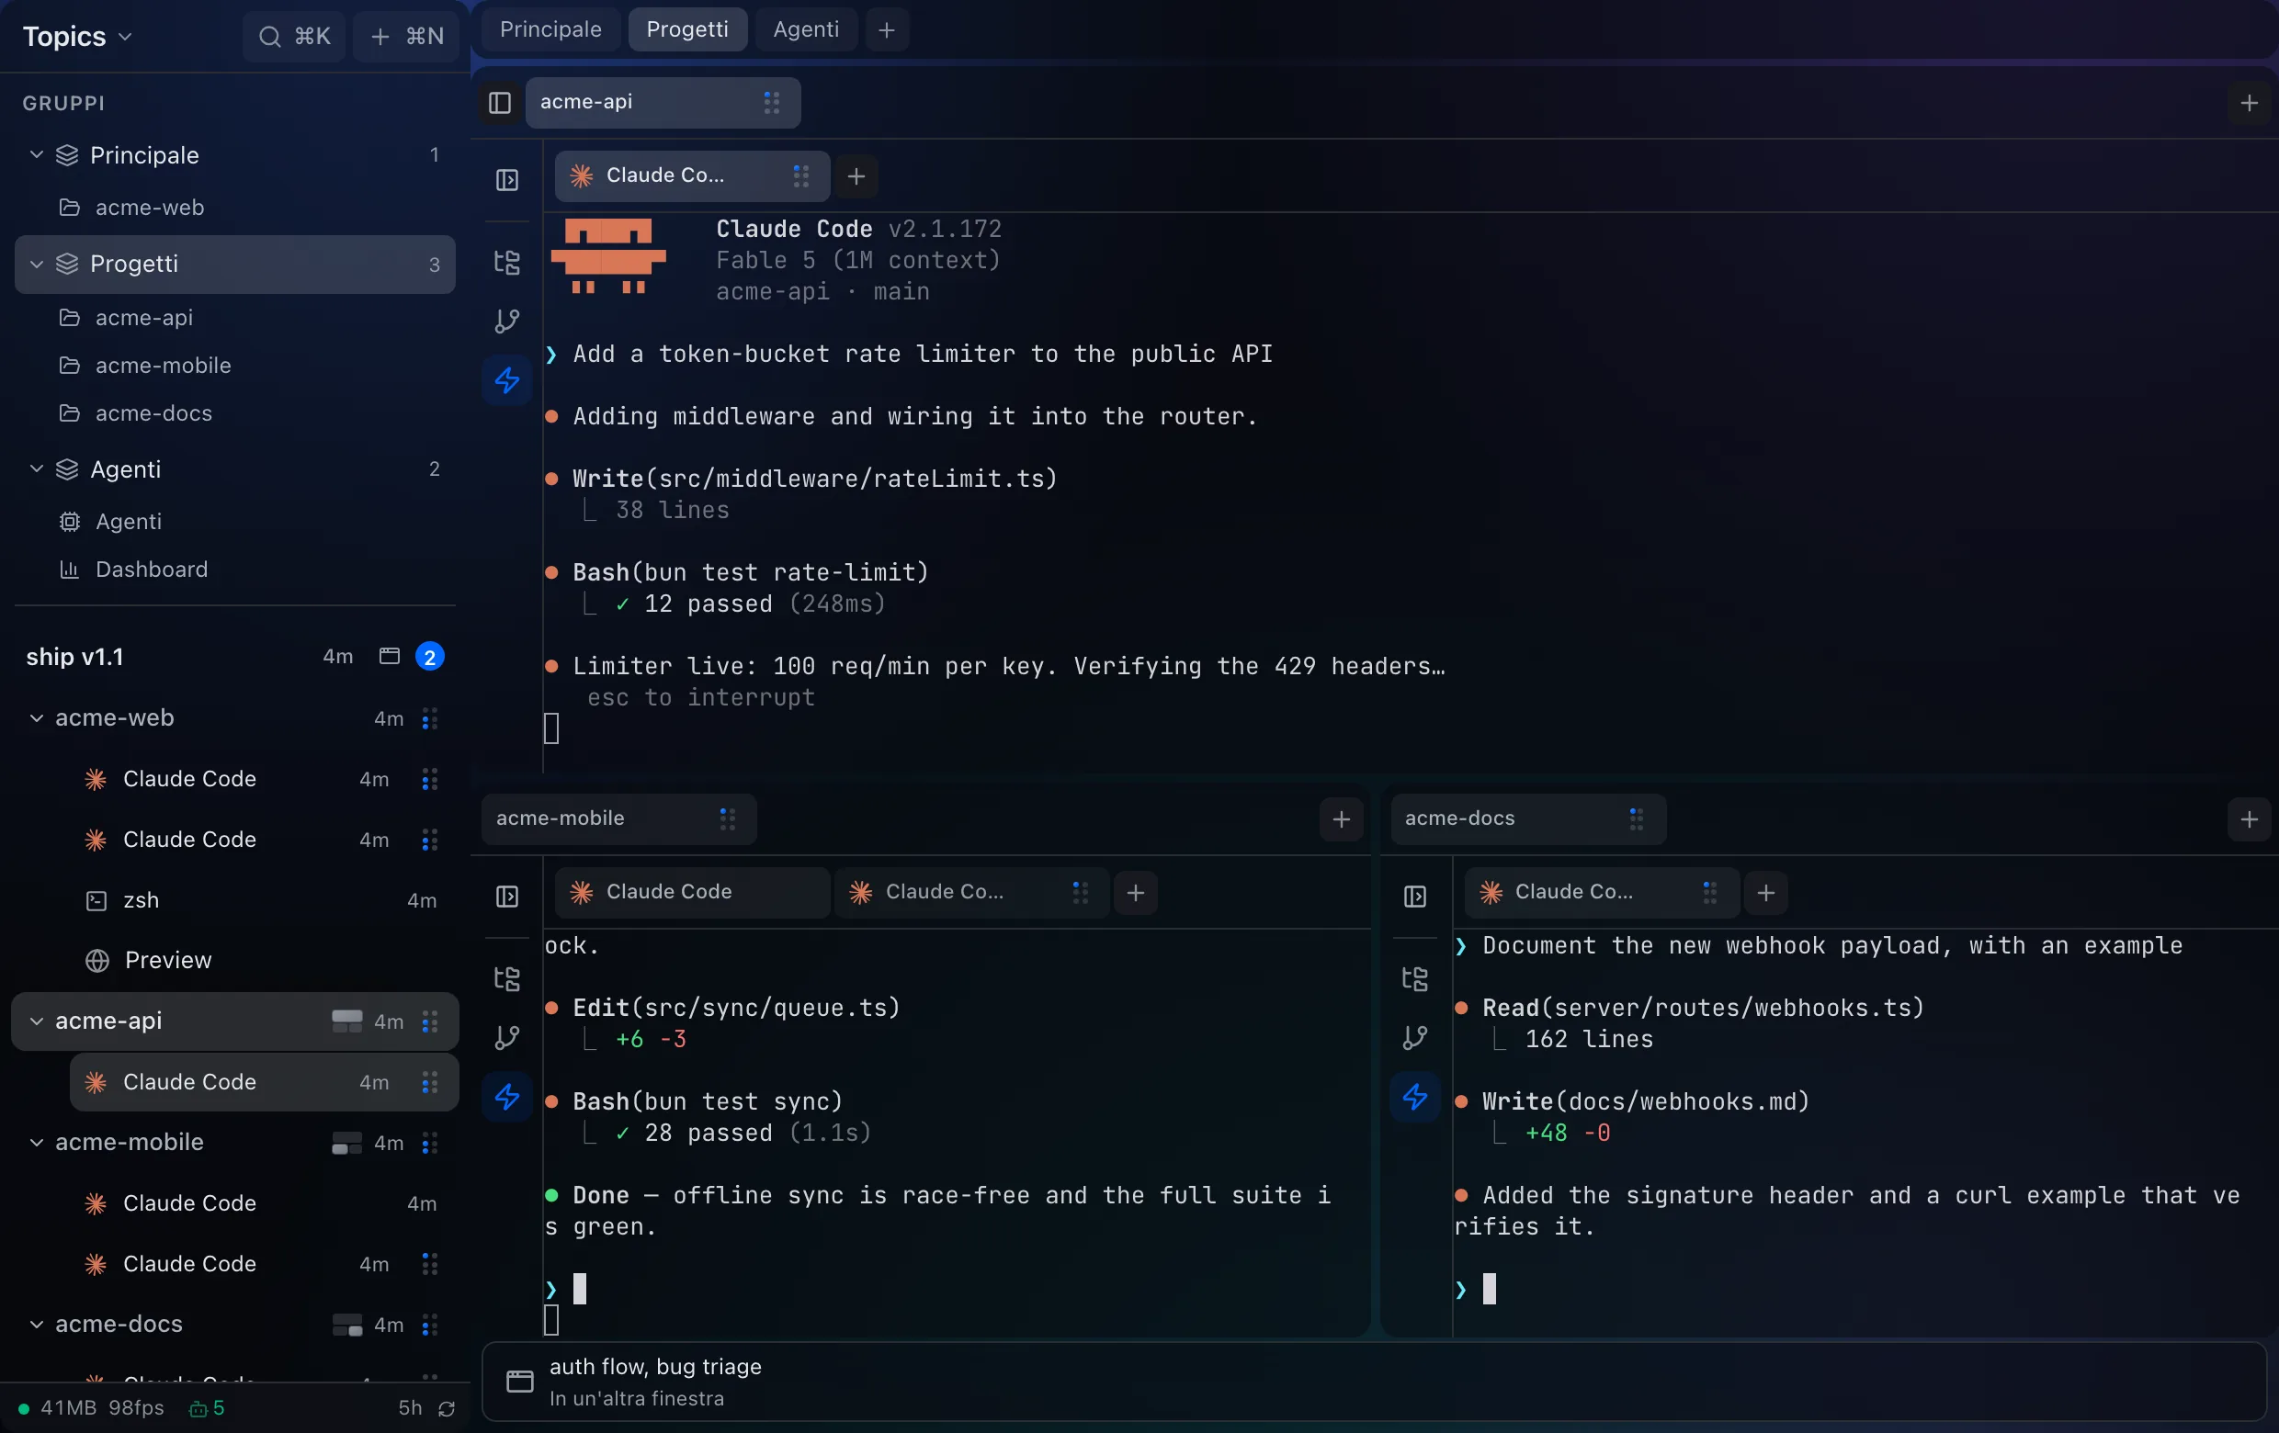Toggle panel icon in acme-mobile pane sidebar
Screen dimensions: 2279x1433
click(507, 897)
